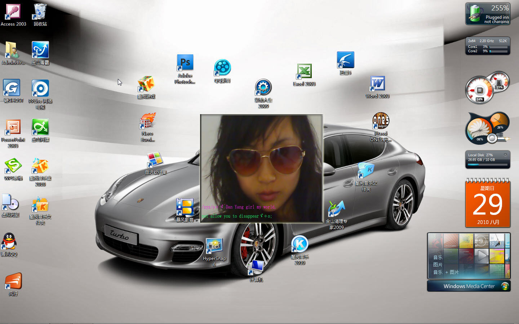This screenshot has width=519, height=324.
Task: Select the PowerPoint 2003 shortcut
Action: (13, 133)
